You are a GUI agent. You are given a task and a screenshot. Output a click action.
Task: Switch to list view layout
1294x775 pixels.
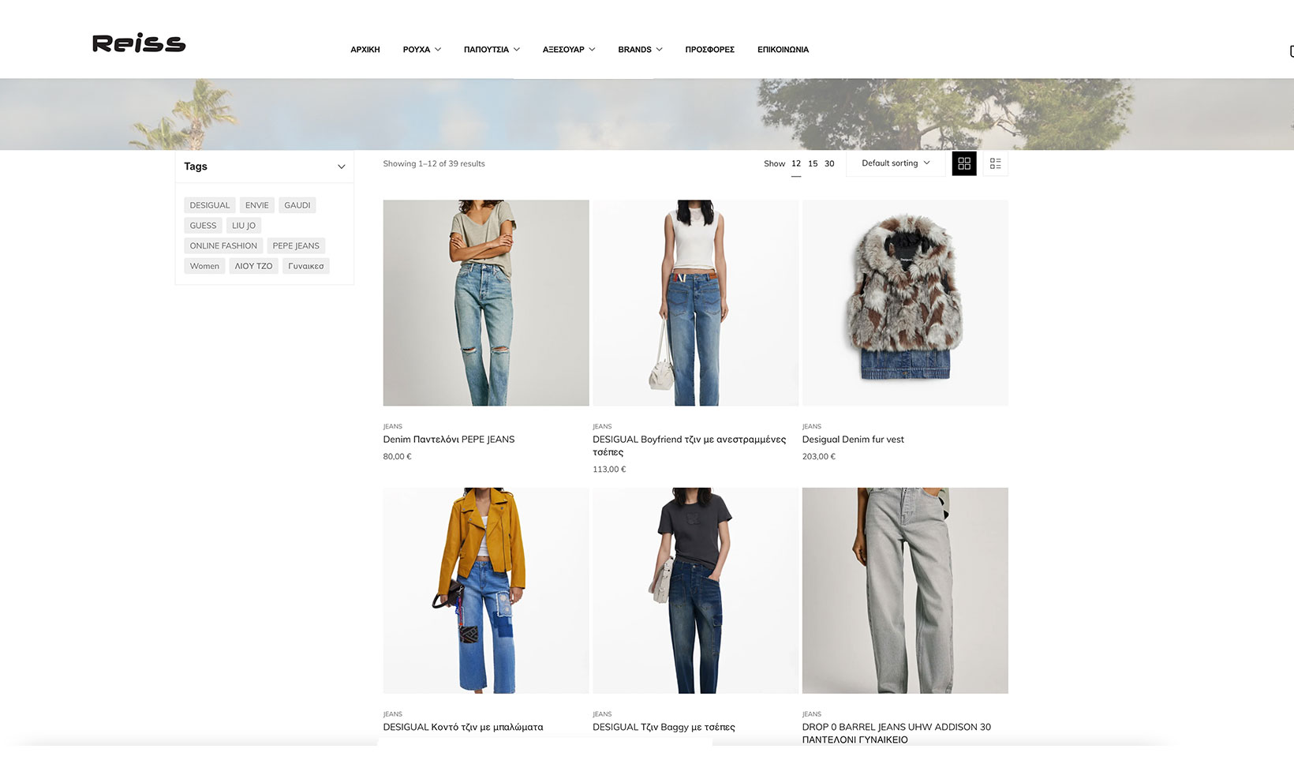click(x=995, y=163)
